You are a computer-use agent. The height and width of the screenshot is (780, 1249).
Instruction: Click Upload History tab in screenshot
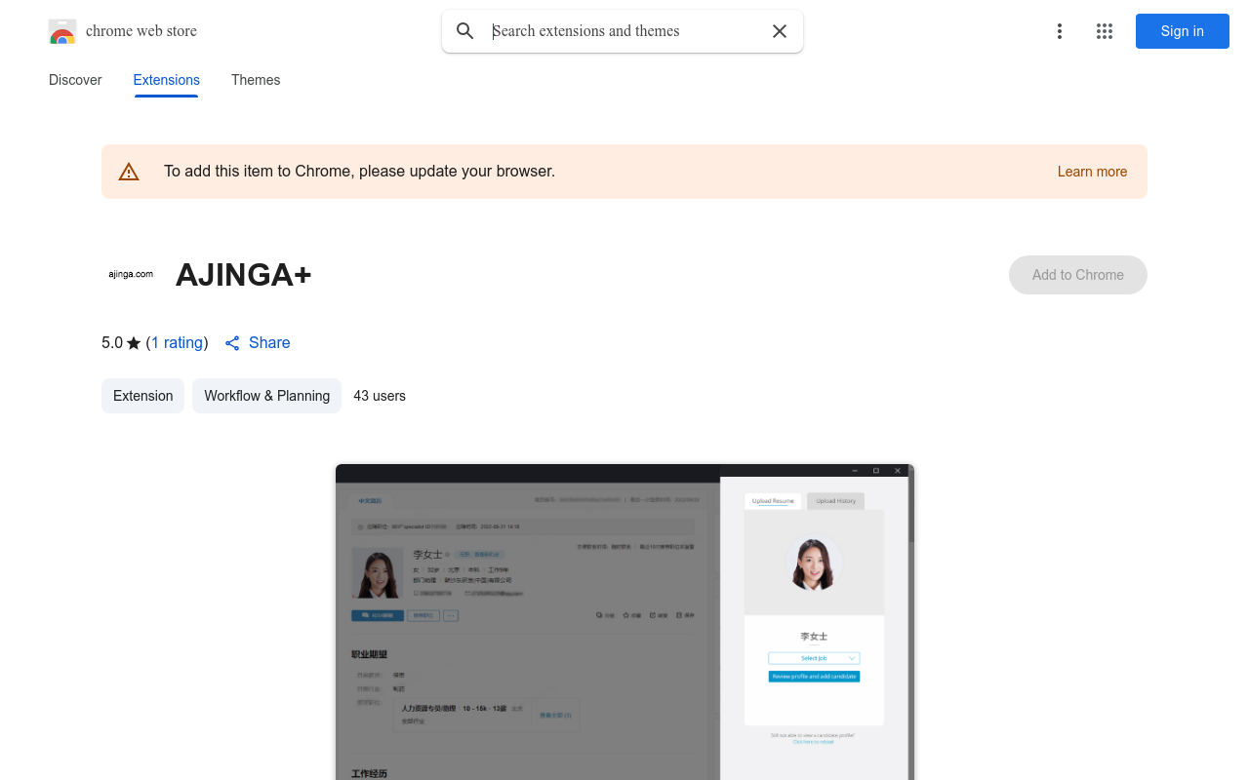[836, 501]
